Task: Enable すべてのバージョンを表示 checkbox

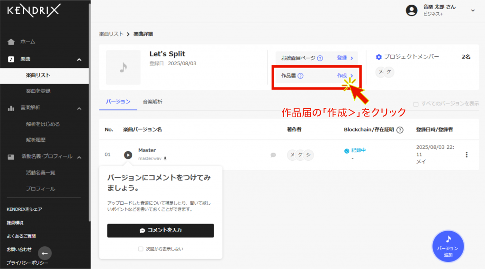Action: point(416,104)
